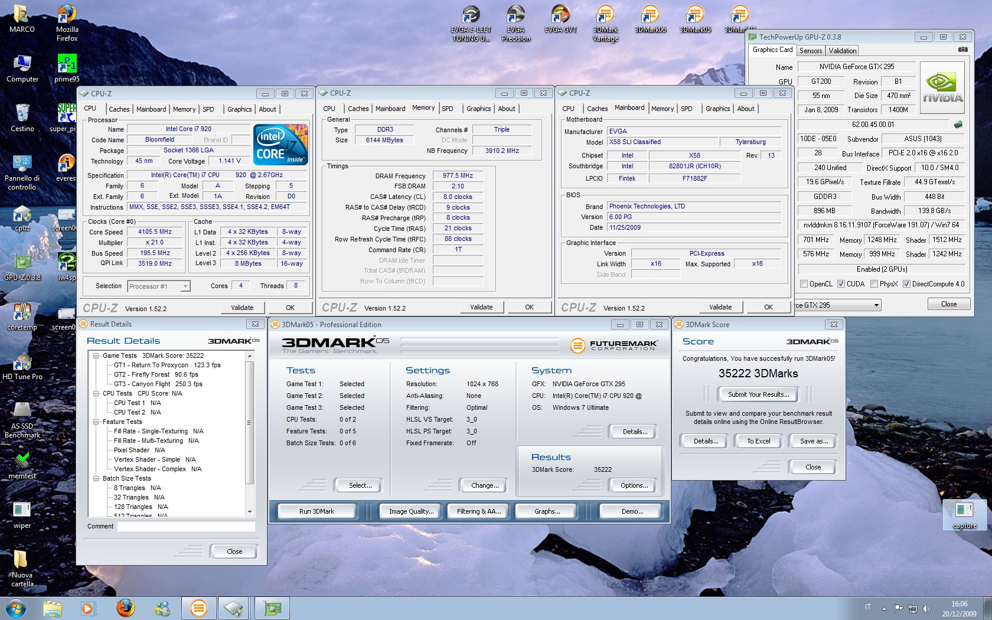Viewport: 992px width, 620px height.
Task: Launch Mozilla Firefox from the desktop icon
Action: click(x=67, y=23)
